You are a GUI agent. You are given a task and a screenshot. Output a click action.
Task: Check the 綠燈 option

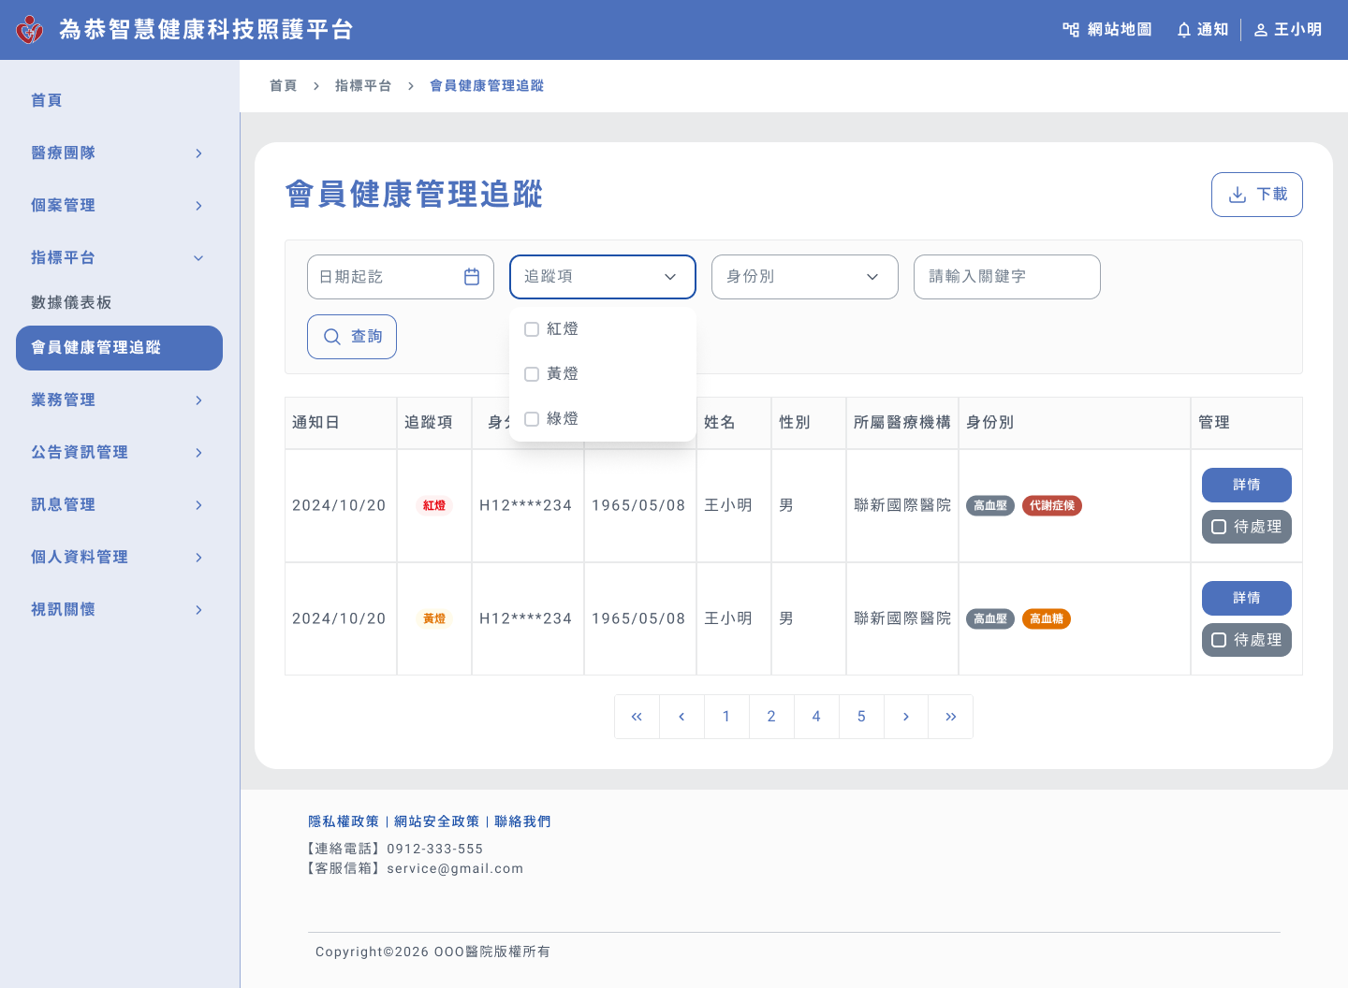click(x=532, y=419)
